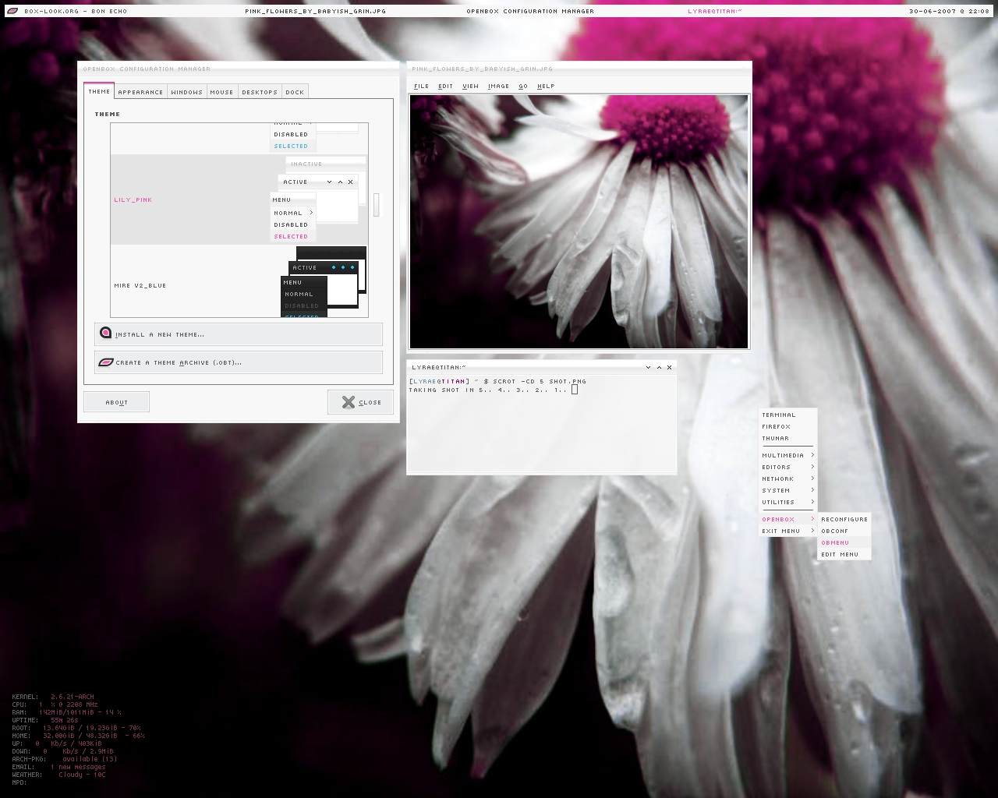Click the Weather line in system monitor
Viewport: 998px width, 798px height.
[58, 775]
